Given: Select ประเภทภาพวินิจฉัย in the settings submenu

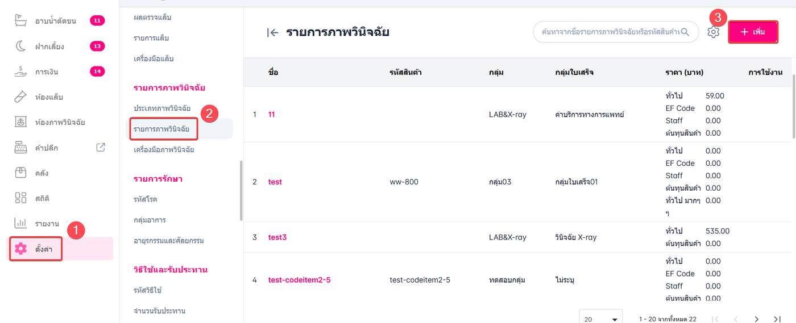Looking at the screenshot, I should coord(162,108).
